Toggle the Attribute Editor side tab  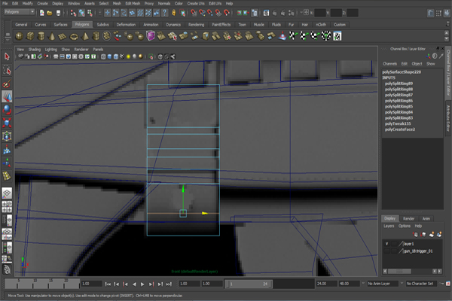pyautogui.click(x=448, y=118)
